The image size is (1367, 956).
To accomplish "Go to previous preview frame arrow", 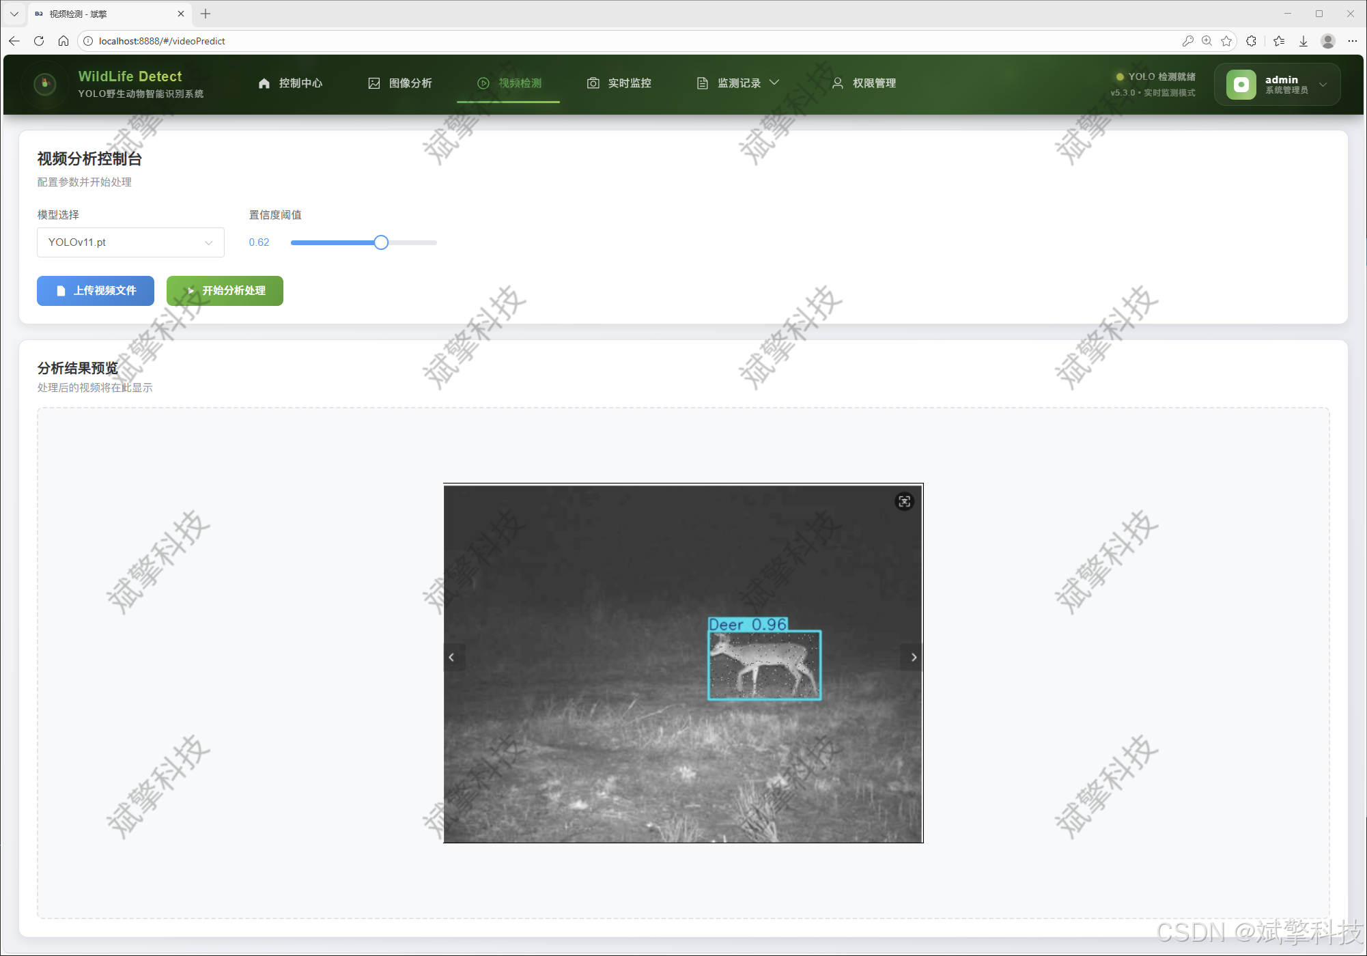I will pos(451,657).
